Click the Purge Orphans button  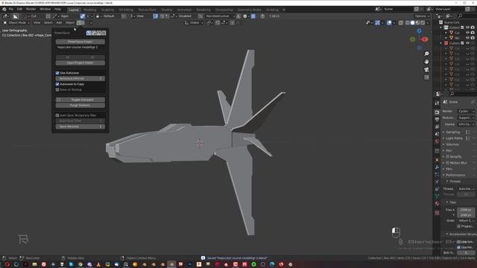click(x=80, y=106)
